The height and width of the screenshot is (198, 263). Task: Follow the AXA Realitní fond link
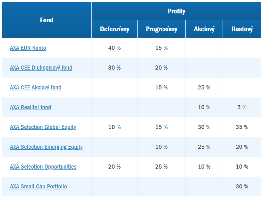click(30, 107)
